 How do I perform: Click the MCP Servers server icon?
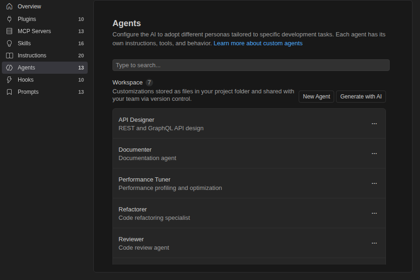click(9, 31)
